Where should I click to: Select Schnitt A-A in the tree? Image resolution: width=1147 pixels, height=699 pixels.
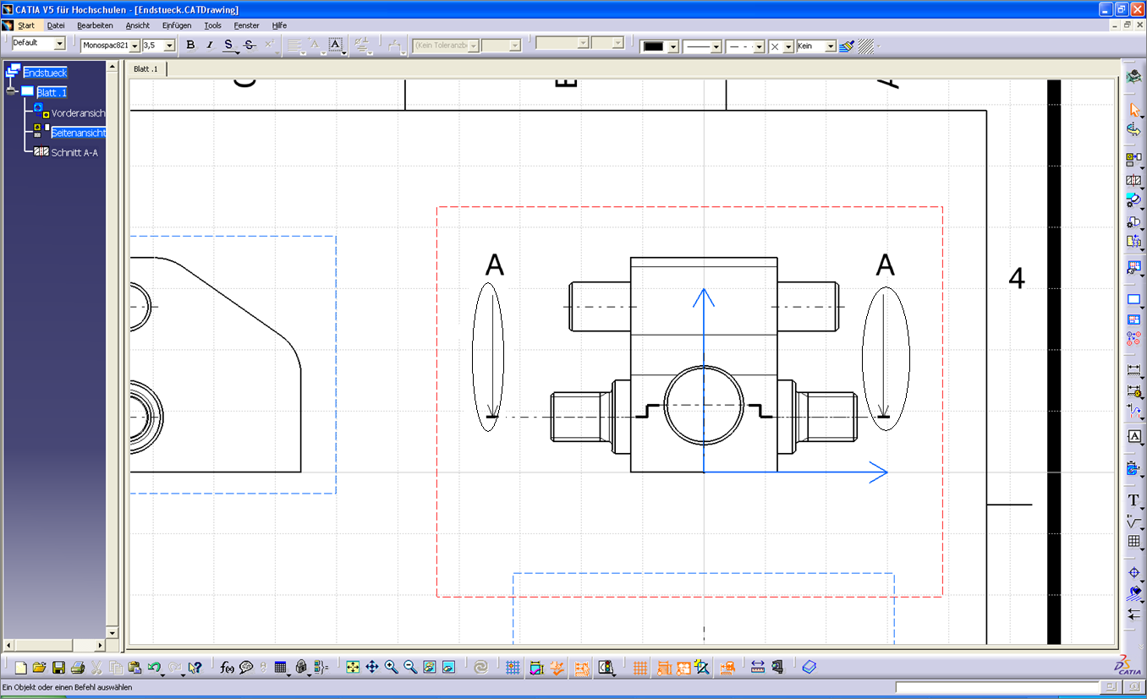(x=74, y=153)
